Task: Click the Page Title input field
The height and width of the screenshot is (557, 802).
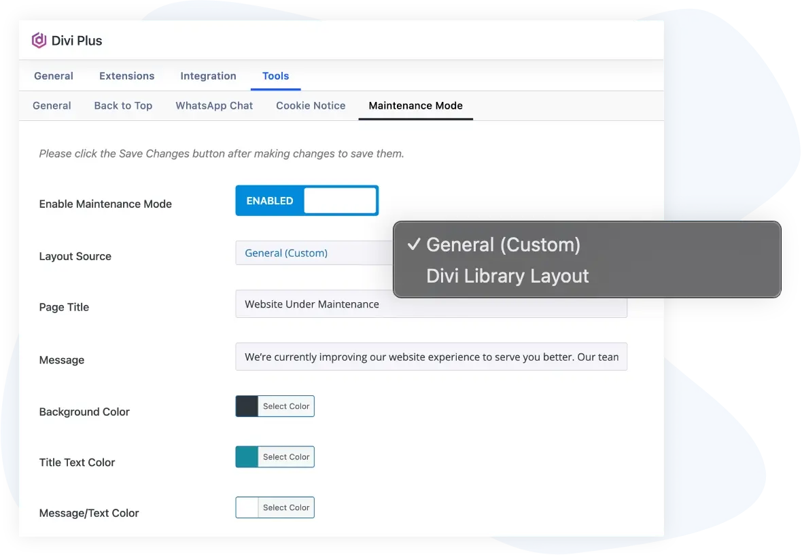Action: pyautogui.click(x=431, y=304)
